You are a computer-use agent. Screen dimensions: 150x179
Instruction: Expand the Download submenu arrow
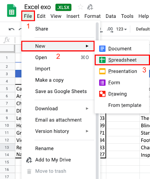(87, 108)
